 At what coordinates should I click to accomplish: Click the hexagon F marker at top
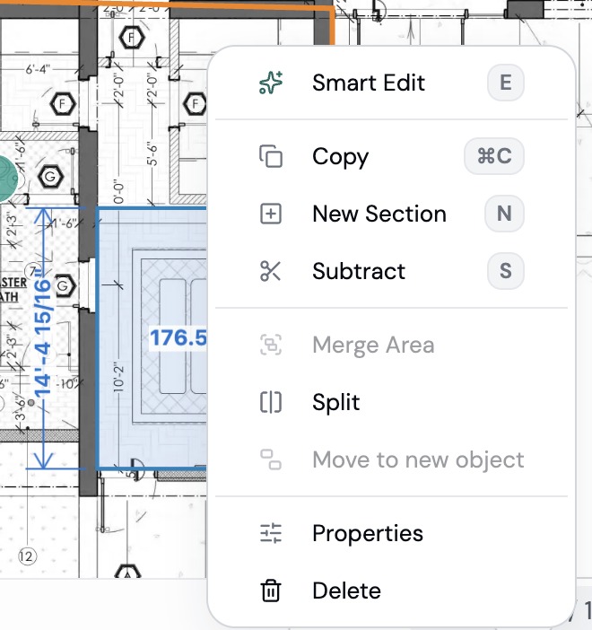pyautogui.click(x=131, y=38)
